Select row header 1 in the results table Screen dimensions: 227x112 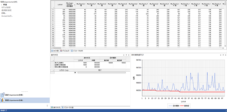click(53, 9)
